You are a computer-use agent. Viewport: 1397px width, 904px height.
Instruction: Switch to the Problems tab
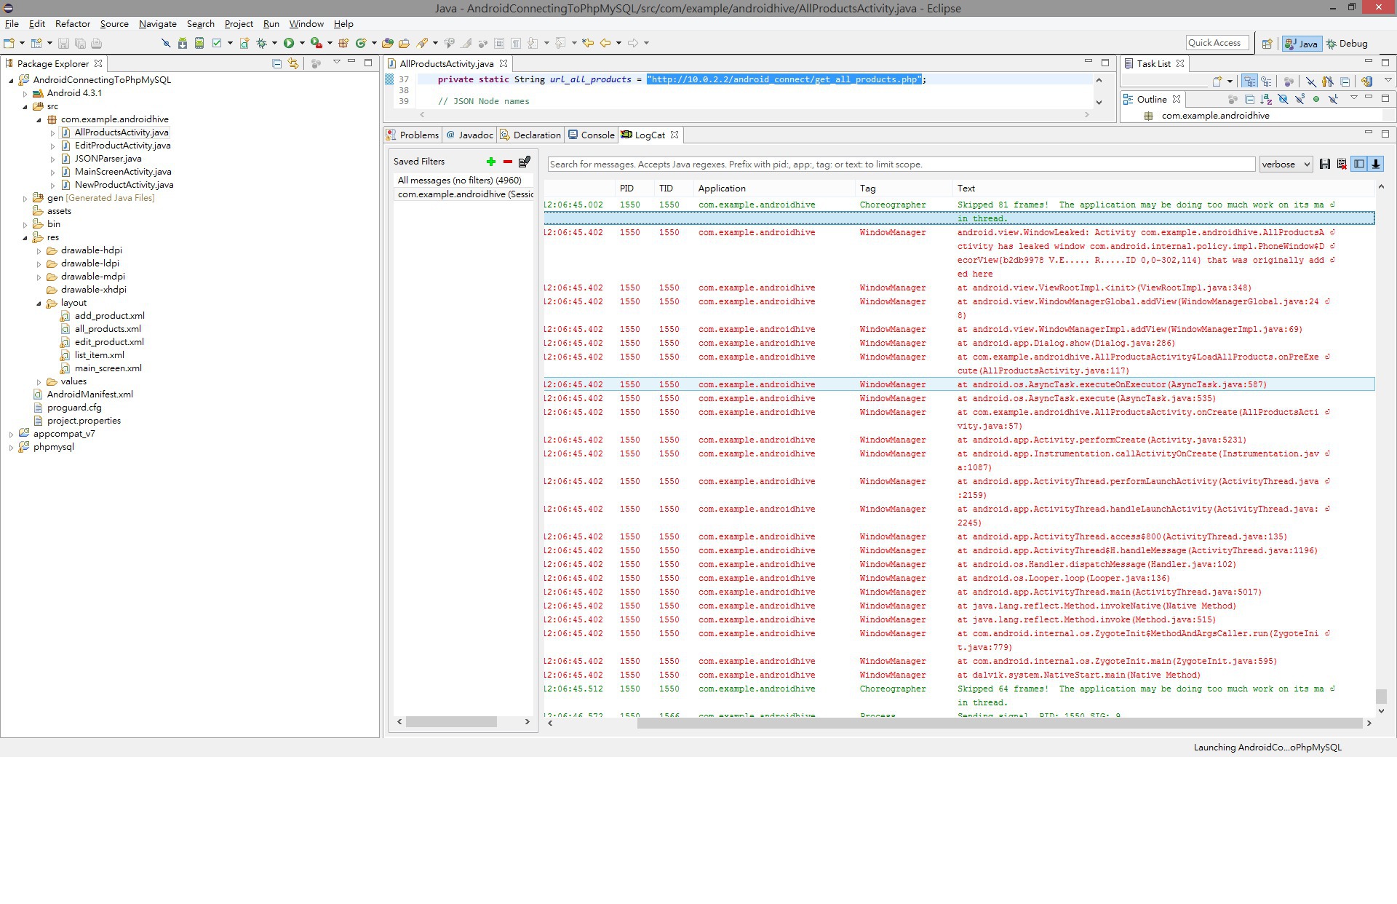[413, 135]
